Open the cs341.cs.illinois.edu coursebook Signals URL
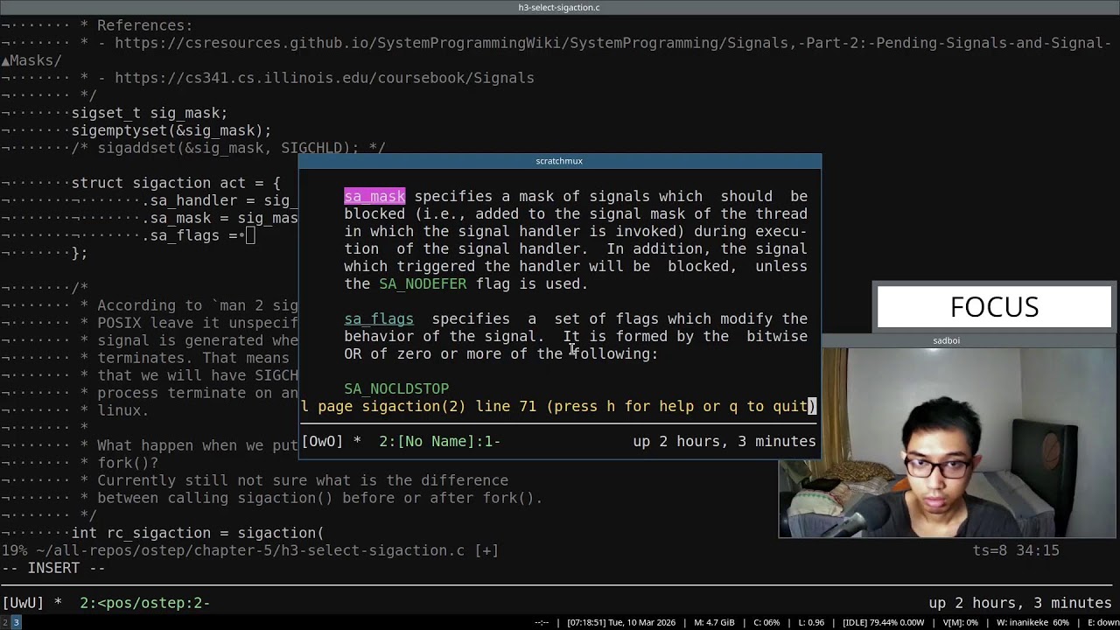Image resolution: width=1120 pixels, height=630 pixels. (x=325, y=78)
